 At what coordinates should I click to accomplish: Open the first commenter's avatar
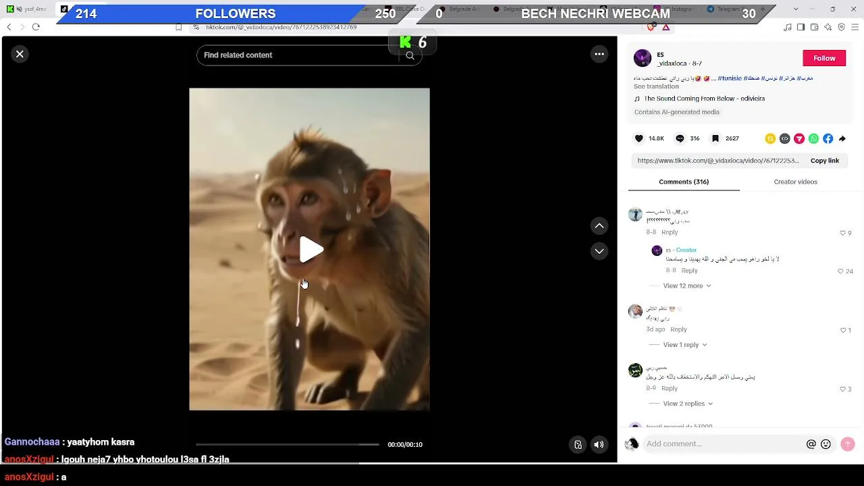tap(635, 215)
